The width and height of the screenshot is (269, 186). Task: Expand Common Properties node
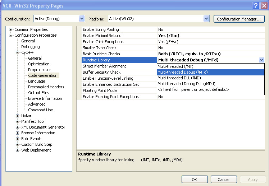pyautogui.click(x=11, y=30)
